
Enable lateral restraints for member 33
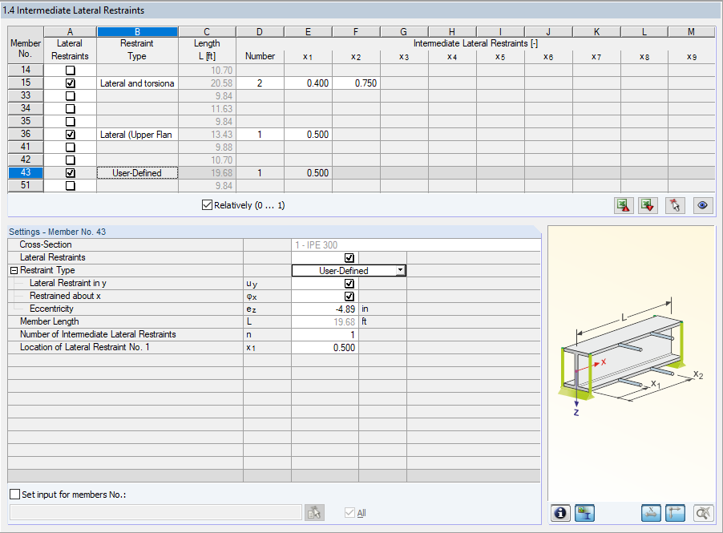70,96
